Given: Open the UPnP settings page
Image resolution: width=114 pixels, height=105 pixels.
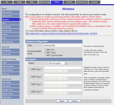Looking at the screenshot, I should click(x=11, y=23).
